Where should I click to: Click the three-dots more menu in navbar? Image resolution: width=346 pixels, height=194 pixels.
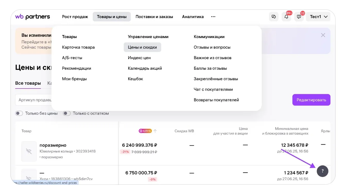coord(213,17)
